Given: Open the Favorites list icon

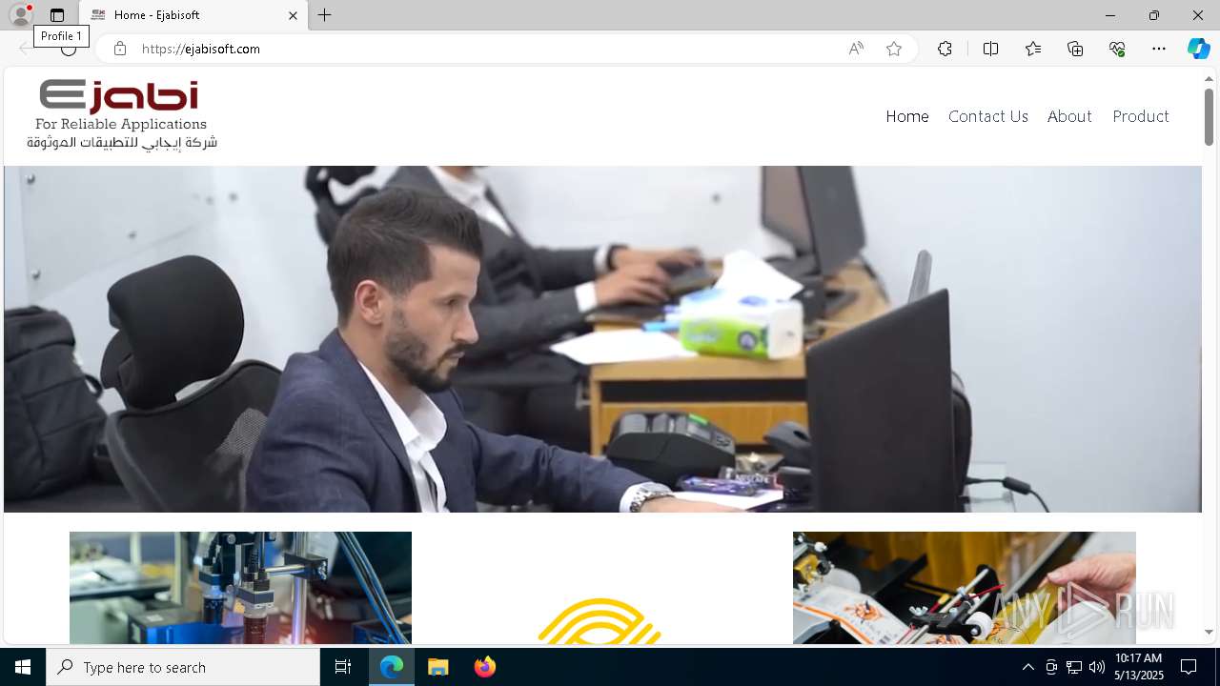Looking at the screenshot, I should (x=1033, y=49).
